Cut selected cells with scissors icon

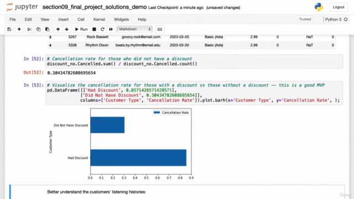click(29, 29)
